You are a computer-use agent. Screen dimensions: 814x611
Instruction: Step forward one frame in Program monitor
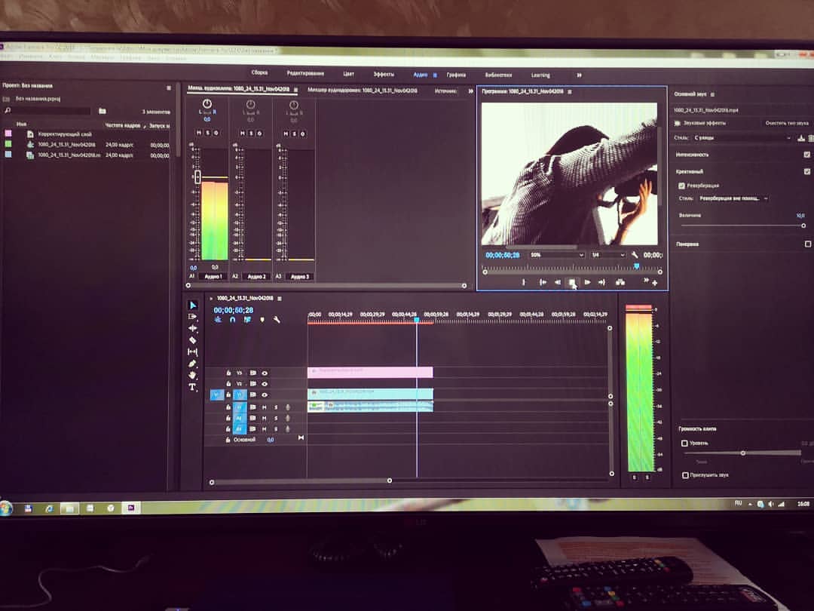pos(587,282)
